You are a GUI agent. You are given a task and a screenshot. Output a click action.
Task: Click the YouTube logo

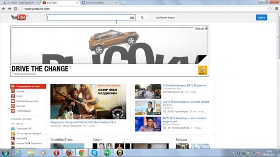18,17
